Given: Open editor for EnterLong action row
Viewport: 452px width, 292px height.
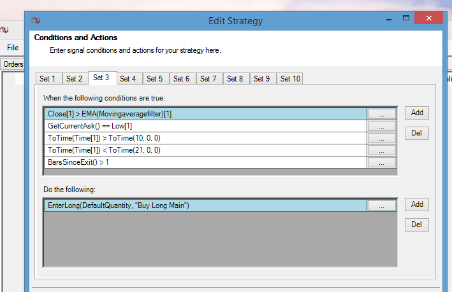Looking at the screenshot, I should point(381,206).
